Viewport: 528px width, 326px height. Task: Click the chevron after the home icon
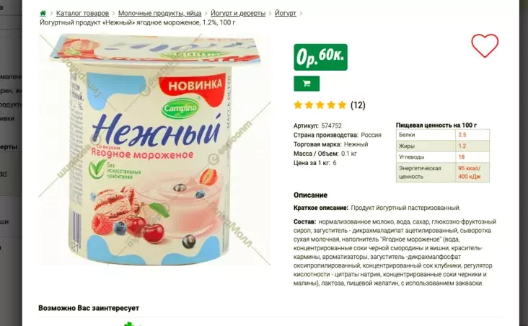pyautogui.click(x=51, y=14)
